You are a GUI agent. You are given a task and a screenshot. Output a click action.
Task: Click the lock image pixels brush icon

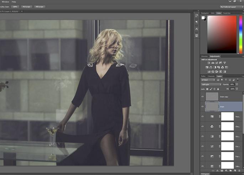(x=211, y=89)
